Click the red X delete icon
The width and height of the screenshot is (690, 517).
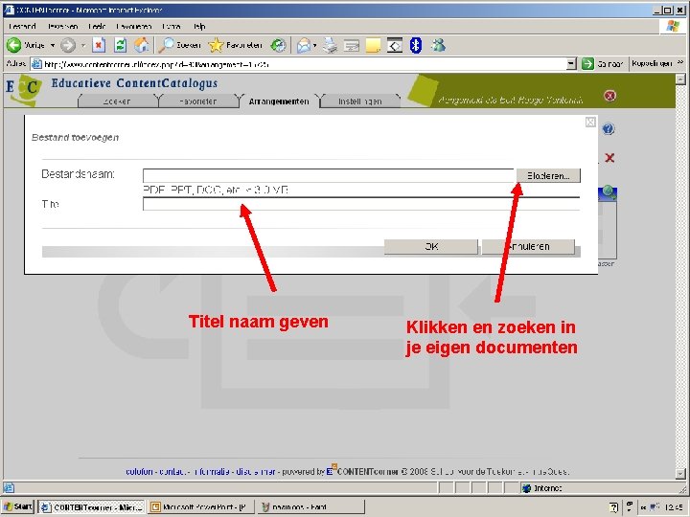pyautogui.click(x=609, y=158)
